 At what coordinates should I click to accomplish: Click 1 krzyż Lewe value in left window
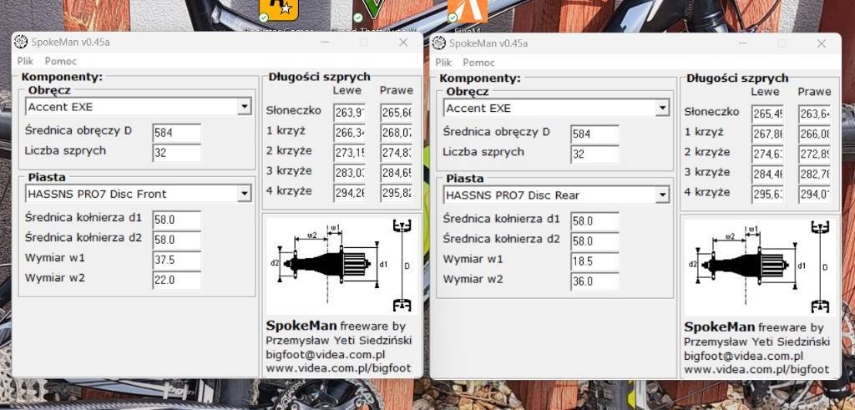350,133
